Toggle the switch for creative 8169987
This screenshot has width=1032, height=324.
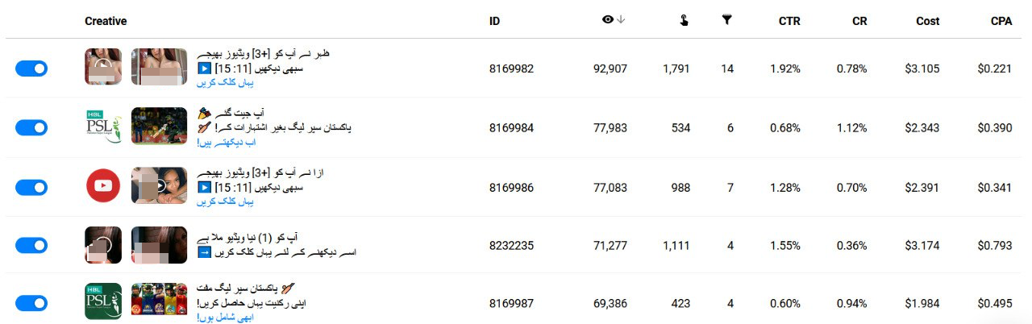[31, 303]
